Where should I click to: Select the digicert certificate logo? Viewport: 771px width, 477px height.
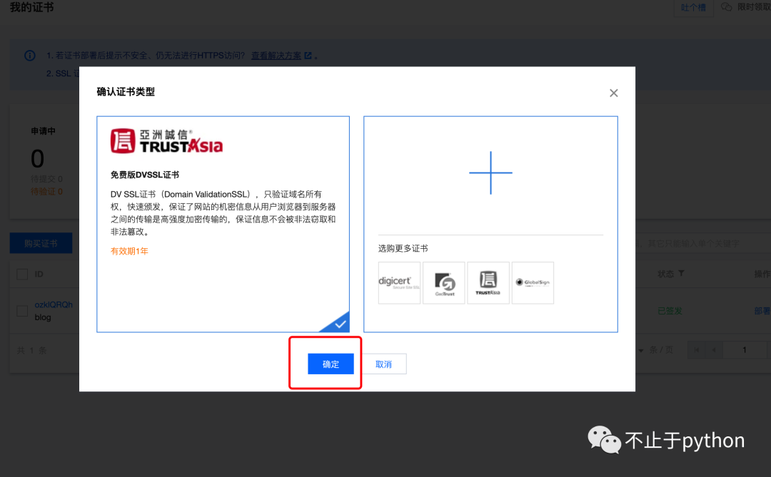399,282
